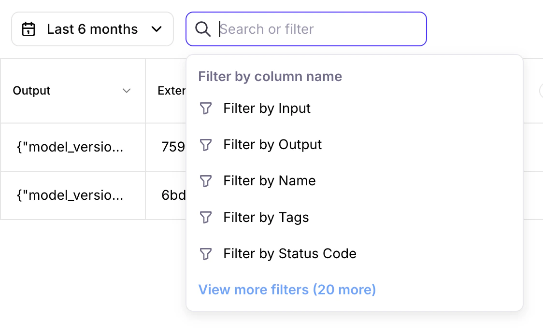
Task: Click the funnel icon beside Filter by Tags
Action: (206, 217)
